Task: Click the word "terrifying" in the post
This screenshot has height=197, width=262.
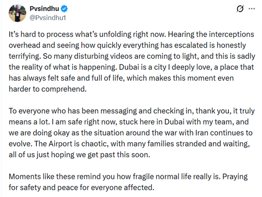Action: click(24, 57)
